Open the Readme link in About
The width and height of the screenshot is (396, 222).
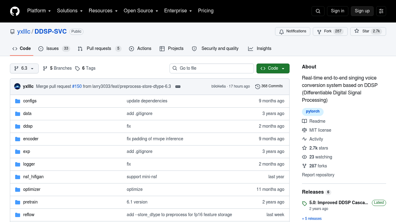pos(314,121)
